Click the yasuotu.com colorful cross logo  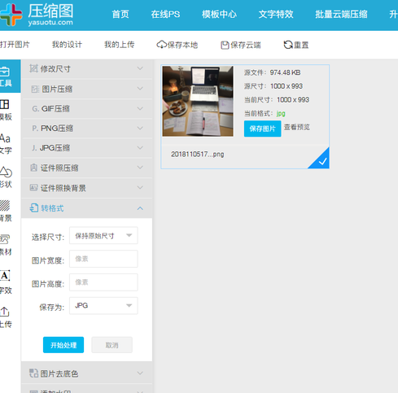pyautogui.click(x=11, y=14)
